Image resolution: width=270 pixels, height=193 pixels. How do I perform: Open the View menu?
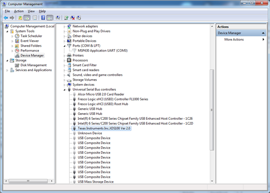(x=31, y=11)
